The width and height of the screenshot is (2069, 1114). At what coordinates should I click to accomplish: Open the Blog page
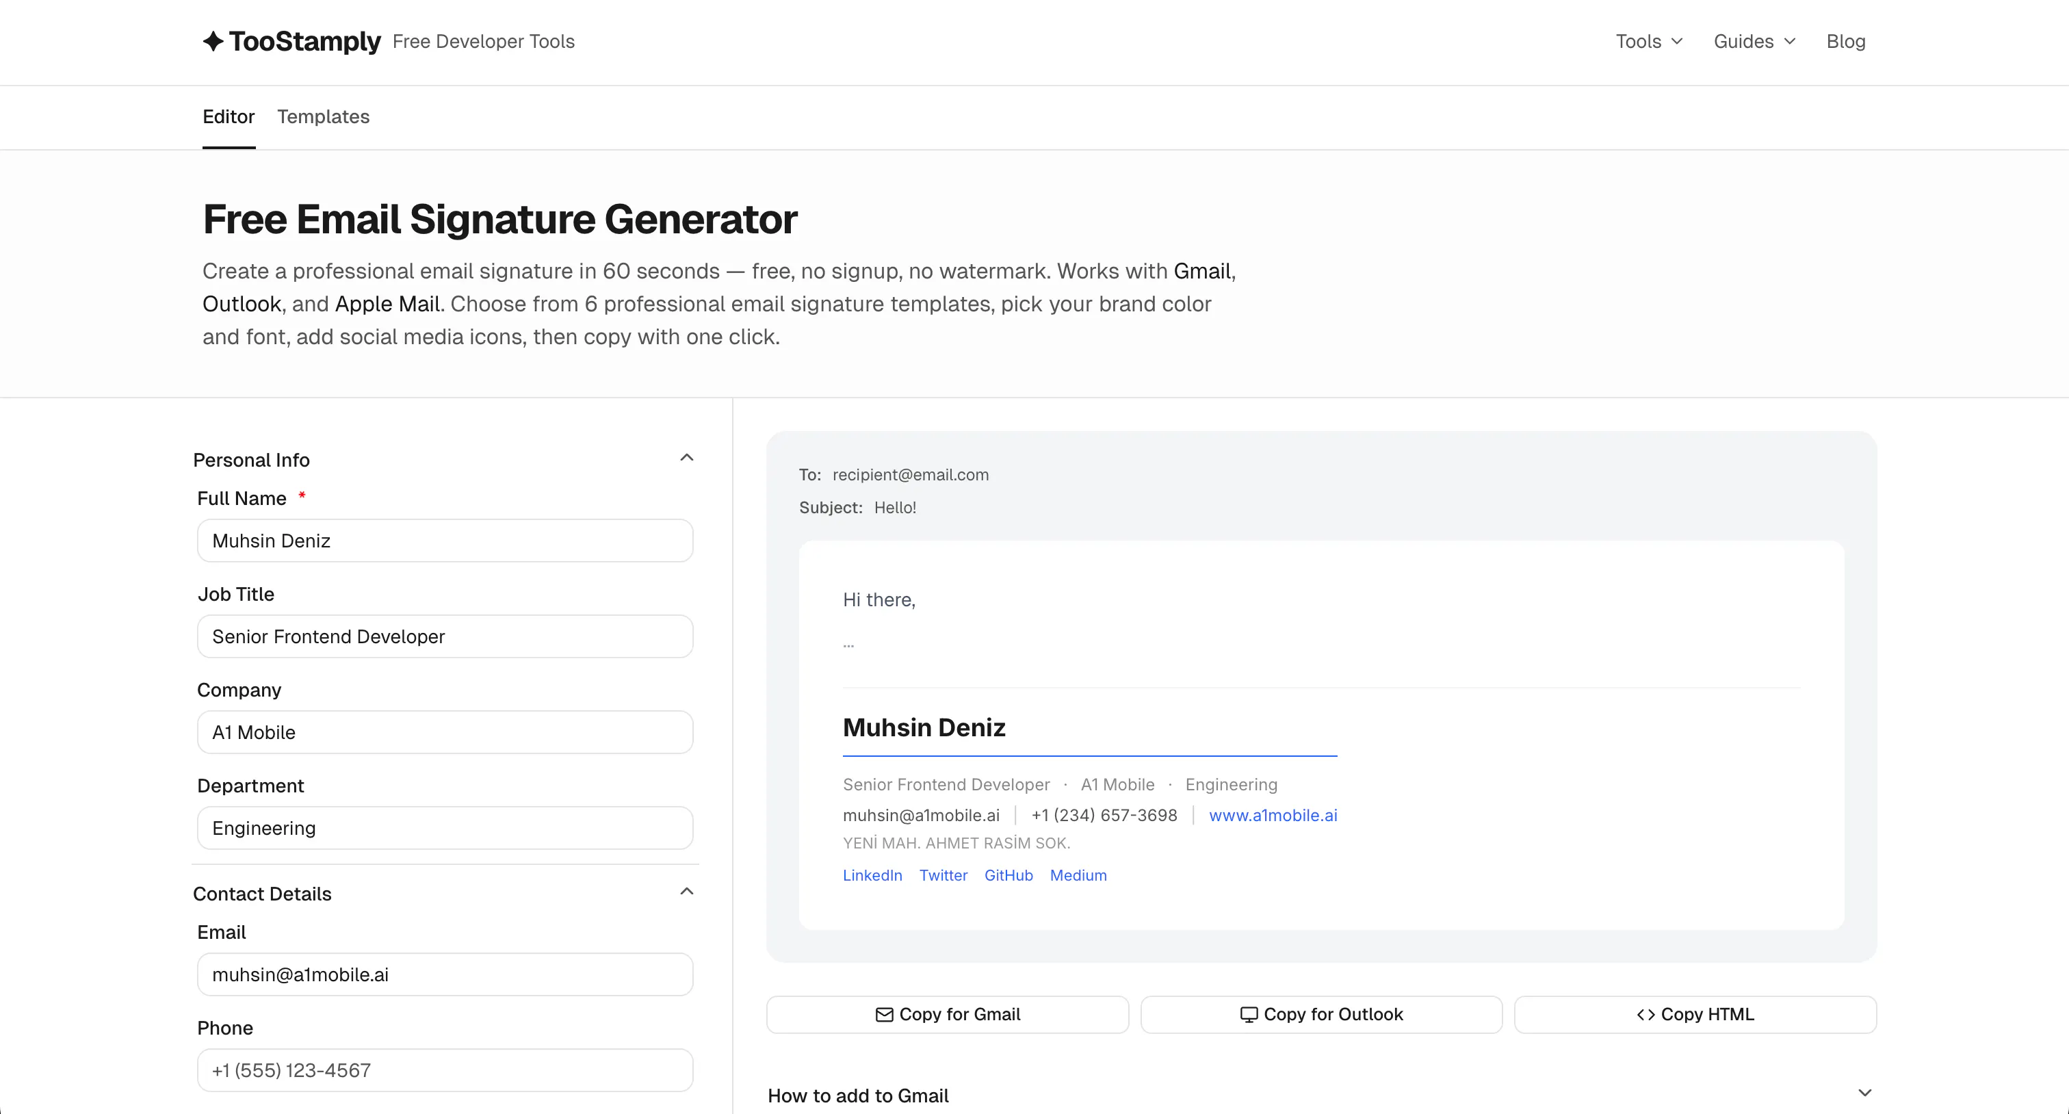point(1846,41)
